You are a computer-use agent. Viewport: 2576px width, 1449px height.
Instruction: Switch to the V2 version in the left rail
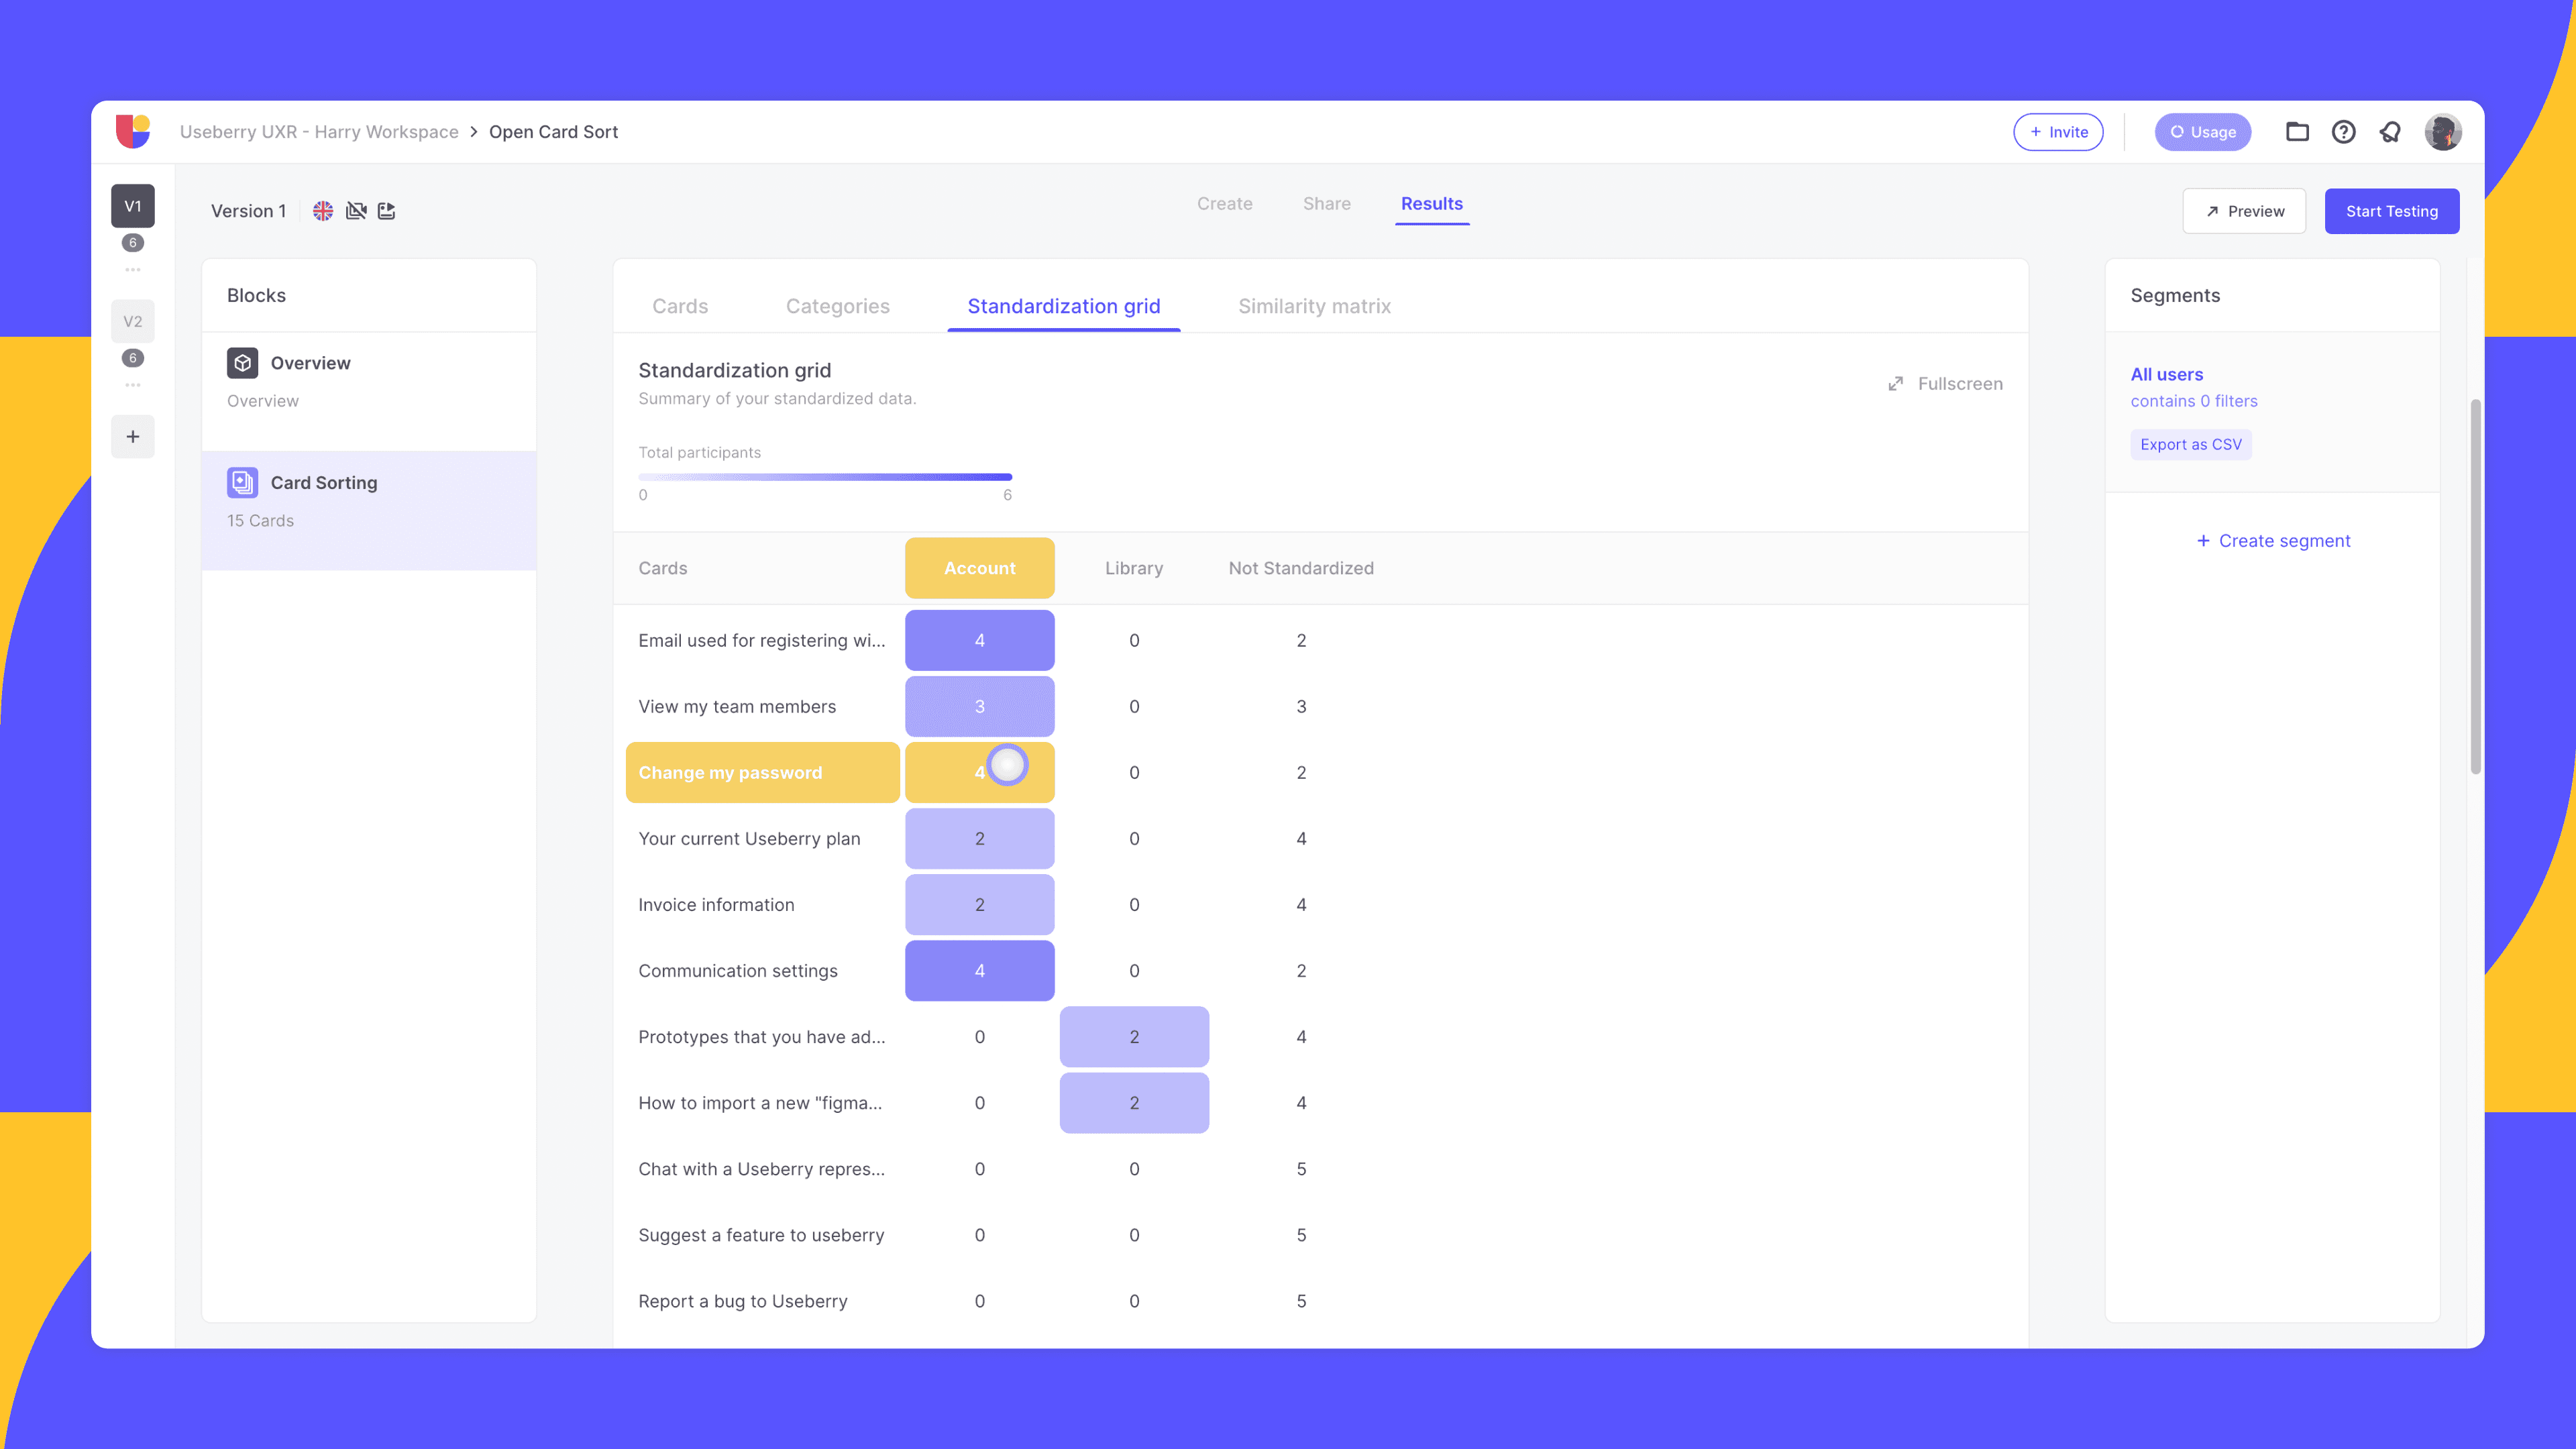(133, 321)
